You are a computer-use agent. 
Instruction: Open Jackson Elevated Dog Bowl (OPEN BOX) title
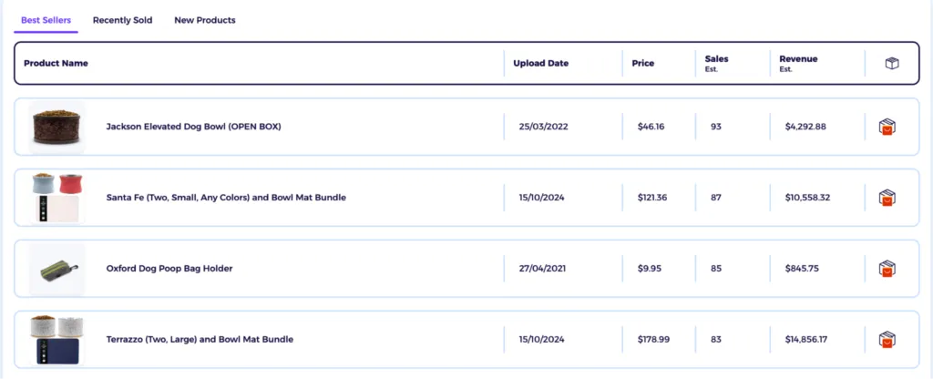tap(193, 127)
